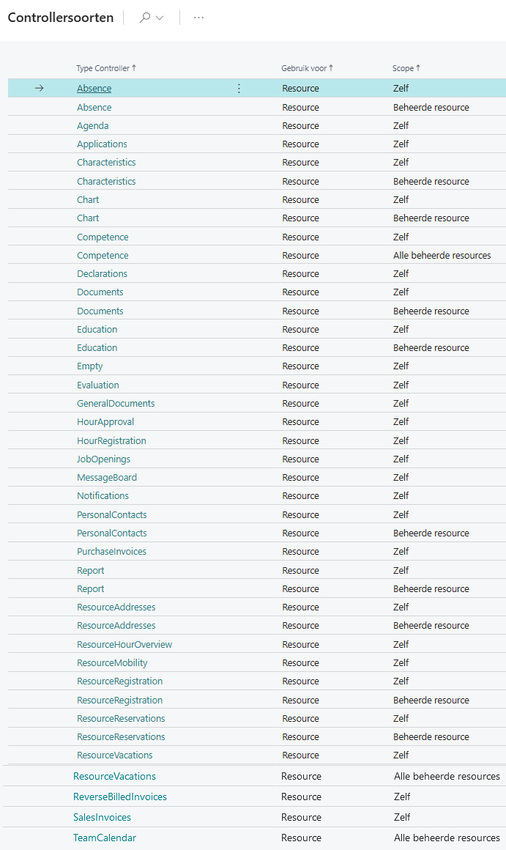Select the HourApproval controller link

click(x=105, y=422)
